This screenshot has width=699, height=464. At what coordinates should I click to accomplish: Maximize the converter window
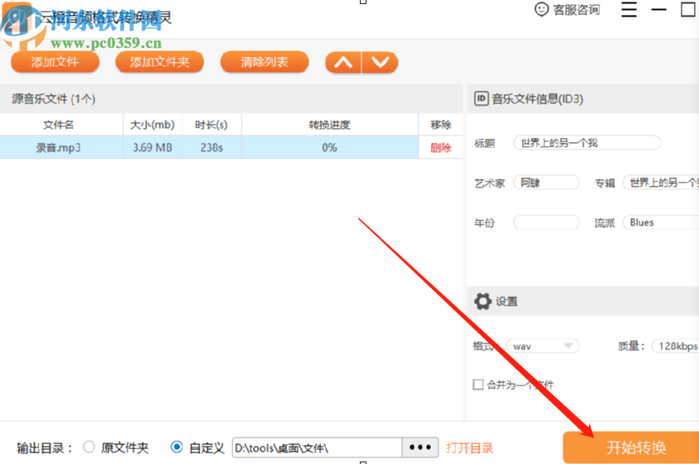(688, 9)
